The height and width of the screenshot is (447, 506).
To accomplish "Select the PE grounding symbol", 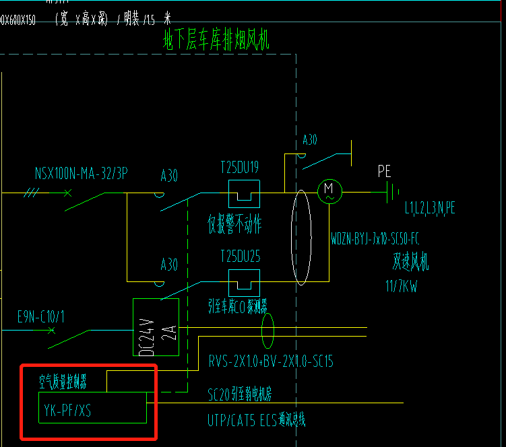I will (x=388, y=191).
